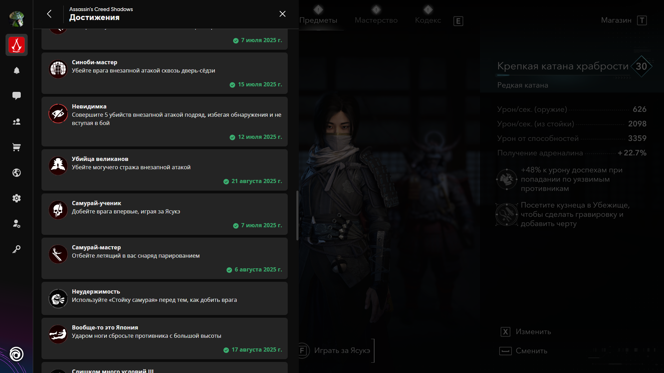The height and width of the screenshot is (373, 664).
Task: Open the Assassin's Creed game icon in sidebar
Action: tap(17, 45)
